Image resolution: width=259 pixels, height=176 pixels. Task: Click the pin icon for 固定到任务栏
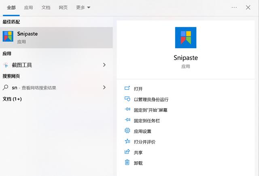pos(127,120)
